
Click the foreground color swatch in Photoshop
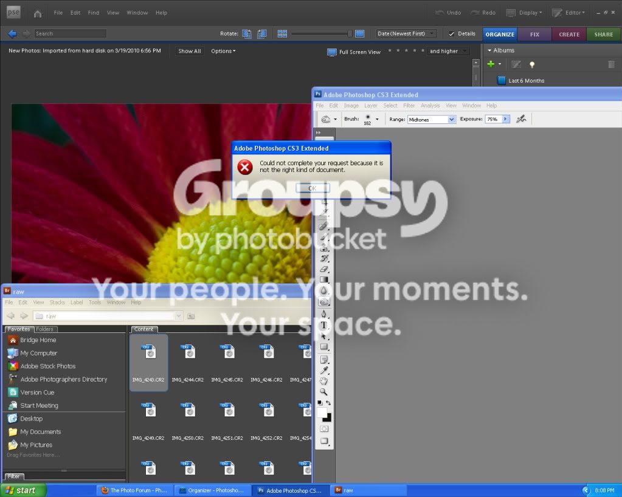pos(322,412)
